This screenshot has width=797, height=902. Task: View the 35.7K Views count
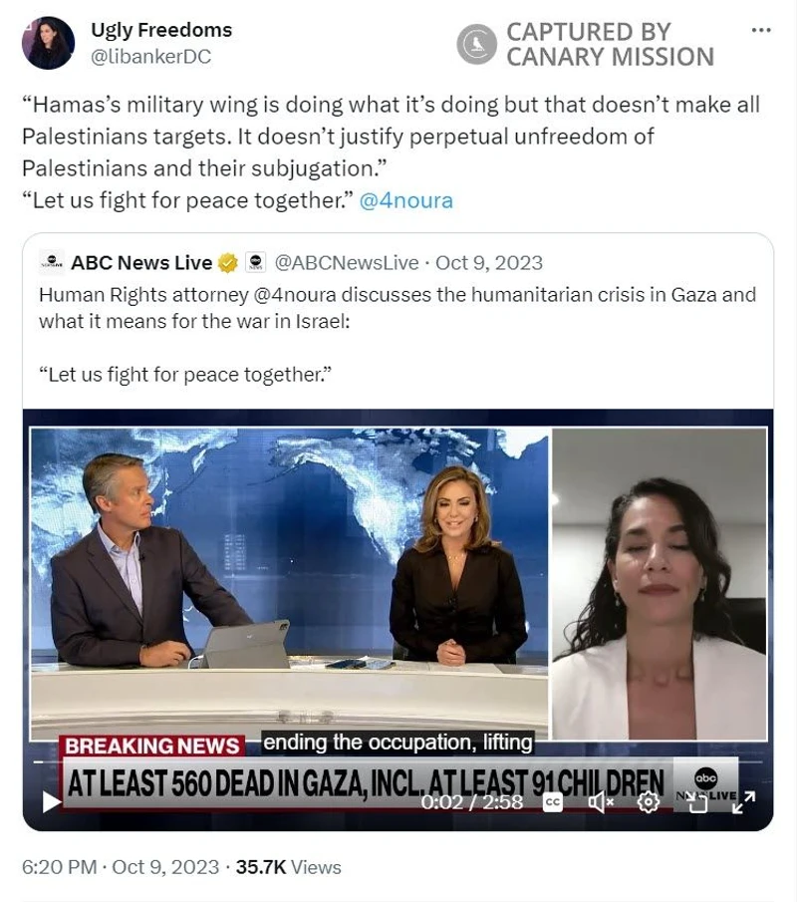(288, 867)
